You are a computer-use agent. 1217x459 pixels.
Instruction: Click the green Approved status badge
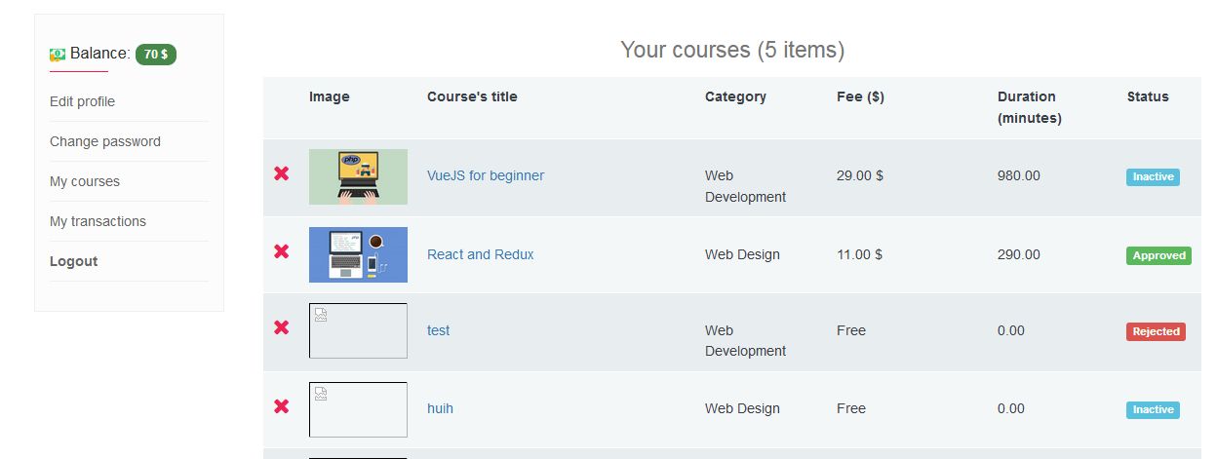tap(1158, 255)
